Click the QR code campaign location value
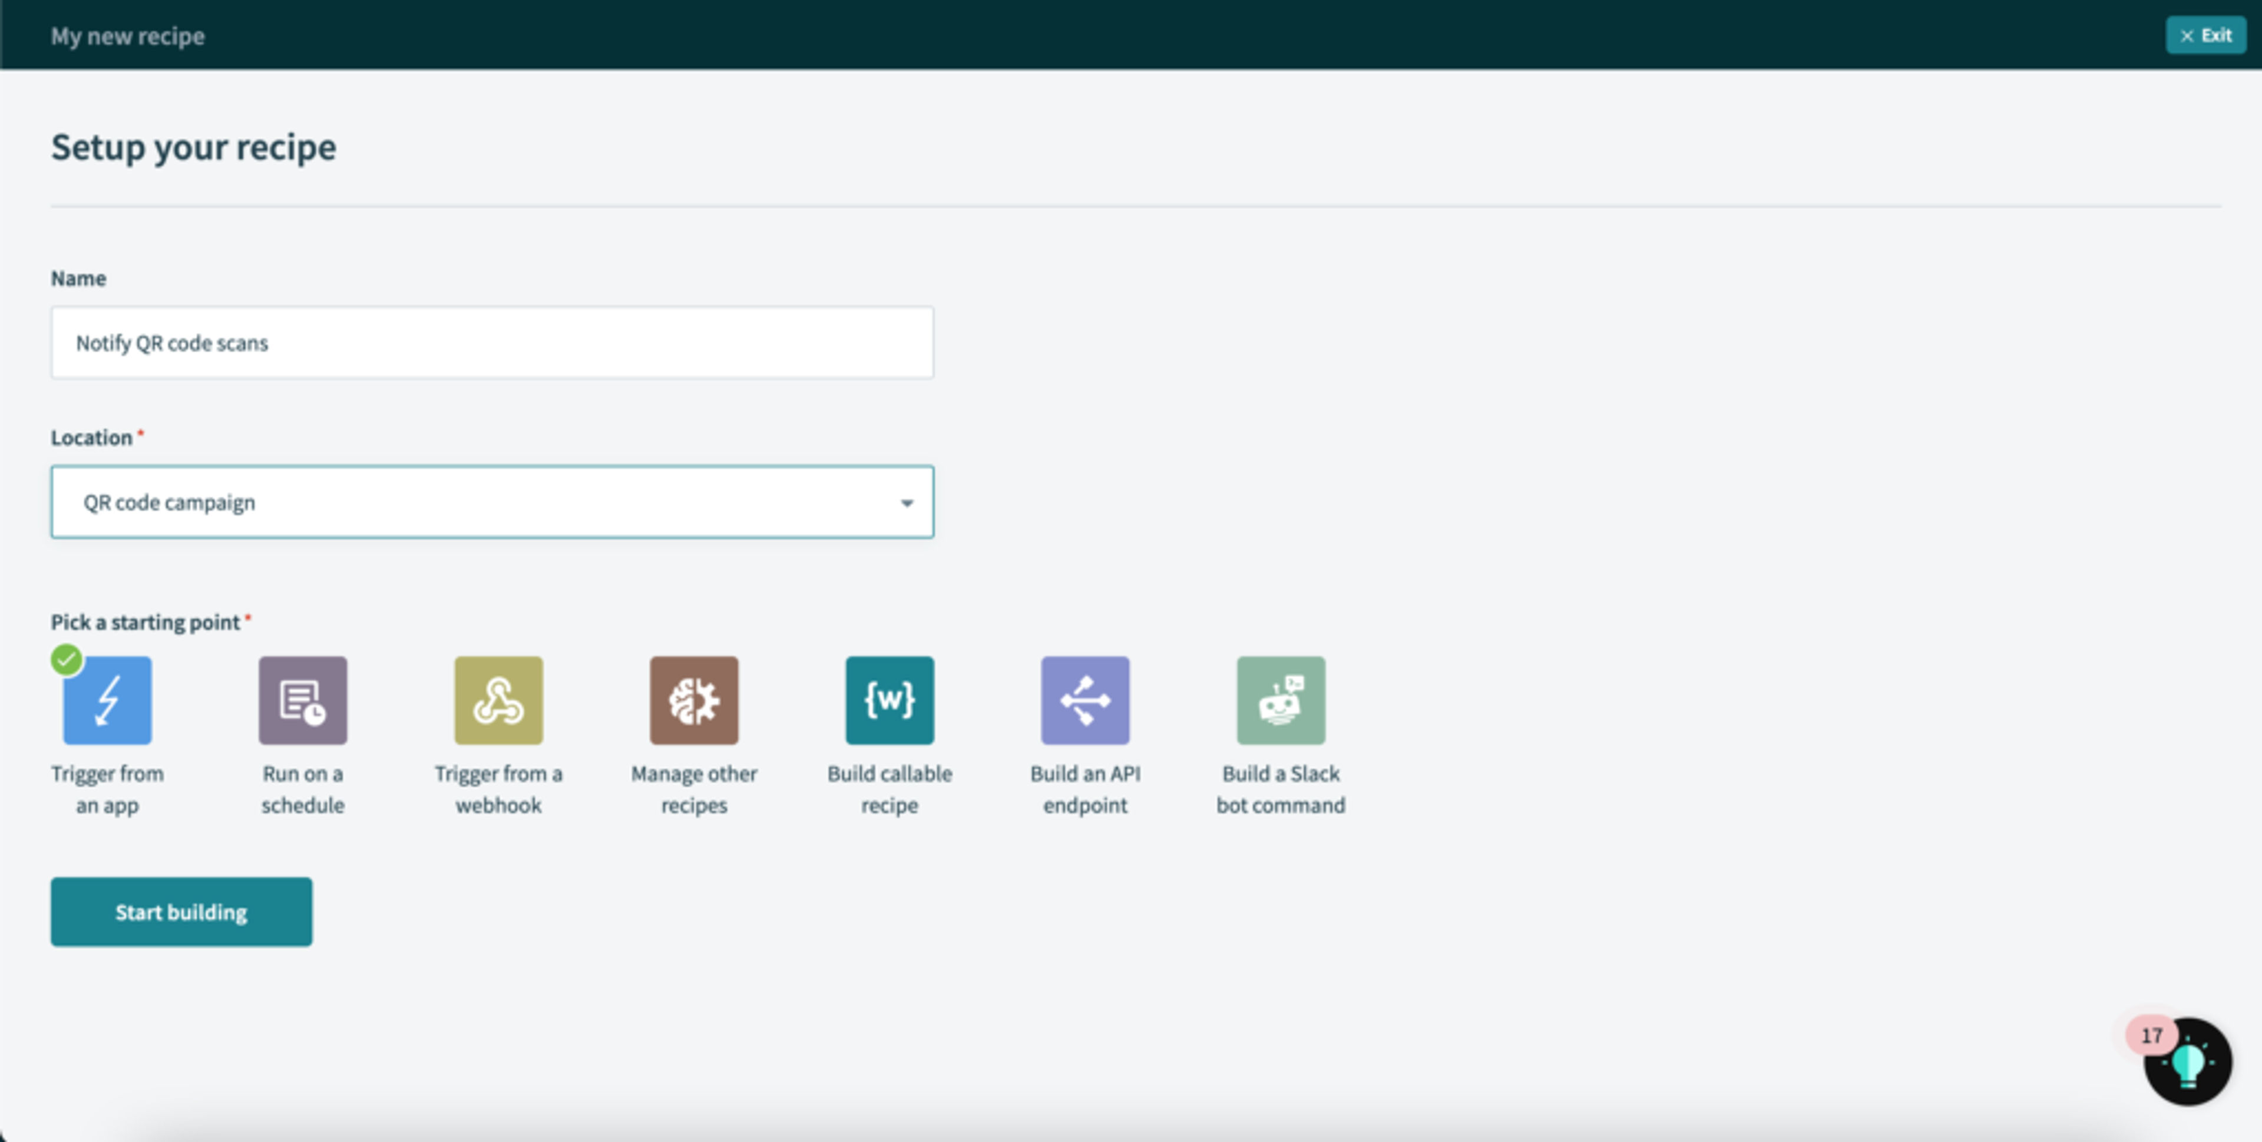Screen dimensions: 2262x1142 [x=170, y=502]
